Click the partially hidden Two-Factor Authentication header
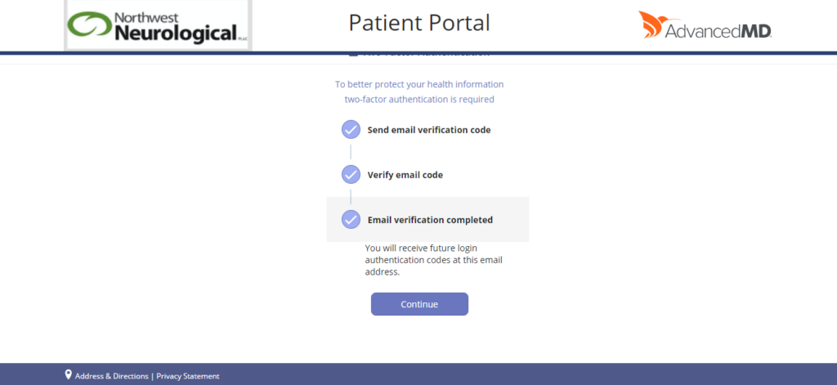 click(x=419, y=54)
